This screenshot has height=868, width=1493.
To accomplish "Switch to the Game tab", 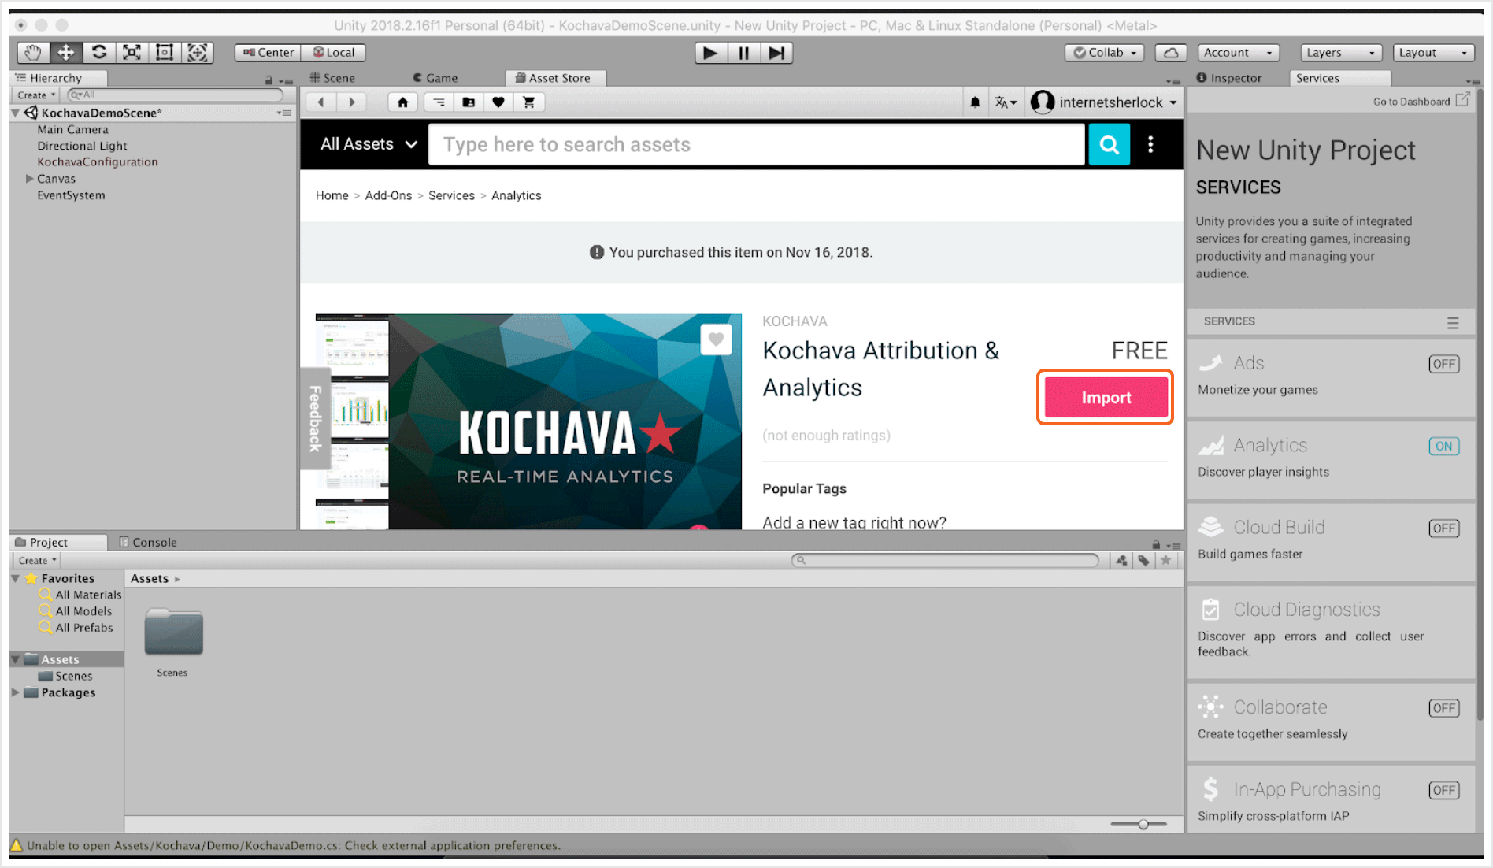I will pyautogui.click(x=435, y=78).
